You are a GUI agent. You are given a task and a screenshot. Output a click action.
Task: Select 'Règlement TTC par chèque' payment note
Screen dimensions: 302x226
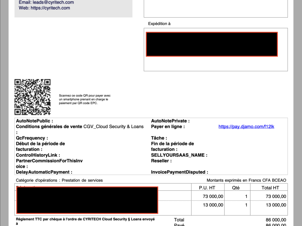pyautogui.click(x=85, y=221)
